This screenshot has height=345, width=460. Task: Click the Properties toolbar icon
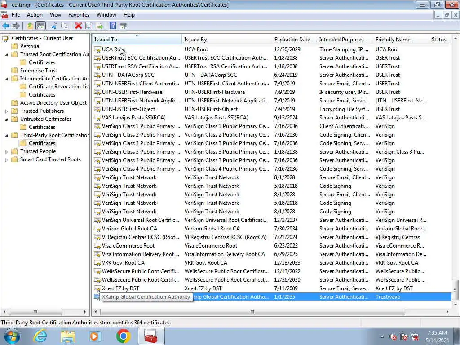(x=88, y=26)
